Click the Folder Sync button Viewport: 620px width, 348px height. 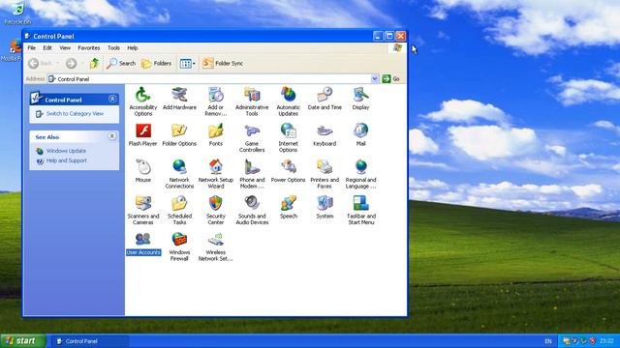[x=223, y=63]
